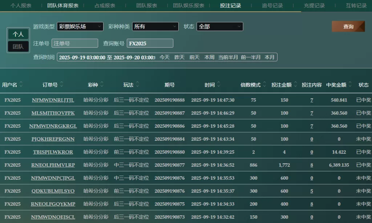Viewport: 372px width, 223px height.
Task: Switch to 个人 view toggle
Action: (18, 34)
